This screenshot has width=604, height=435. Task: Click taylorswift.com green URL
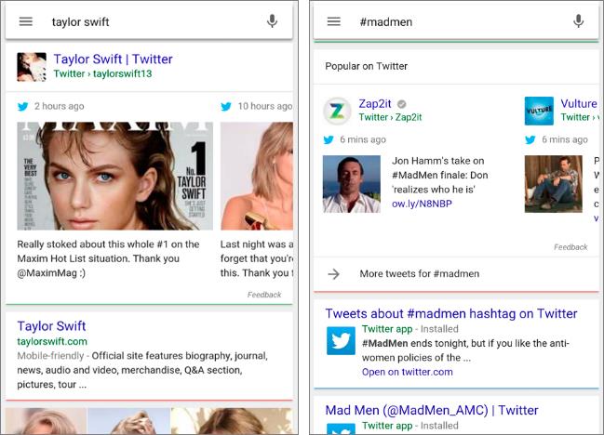pyautogui.click(x=52, y=341)
